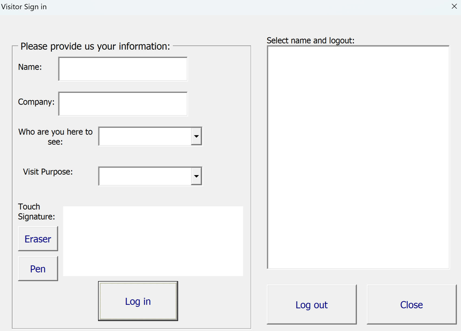Click the 'Visit Purpose:' label
461x331 pixels.
(48, 172)
